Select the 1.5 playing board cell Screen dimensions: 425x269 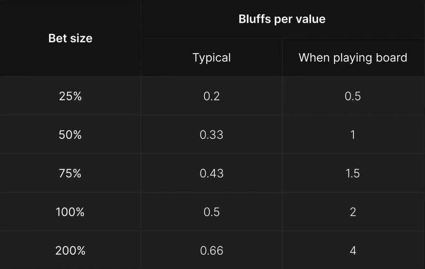(x=352, y=173)
